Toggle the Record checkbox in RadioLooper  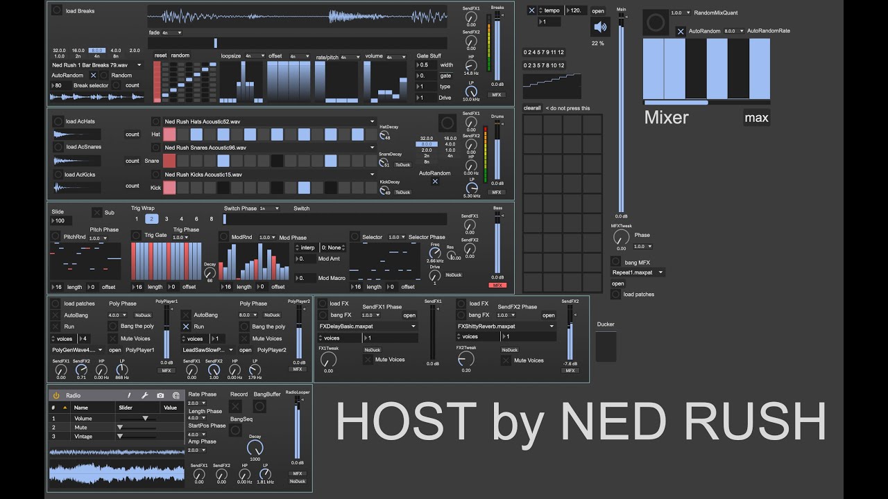(x=236, y=406)
